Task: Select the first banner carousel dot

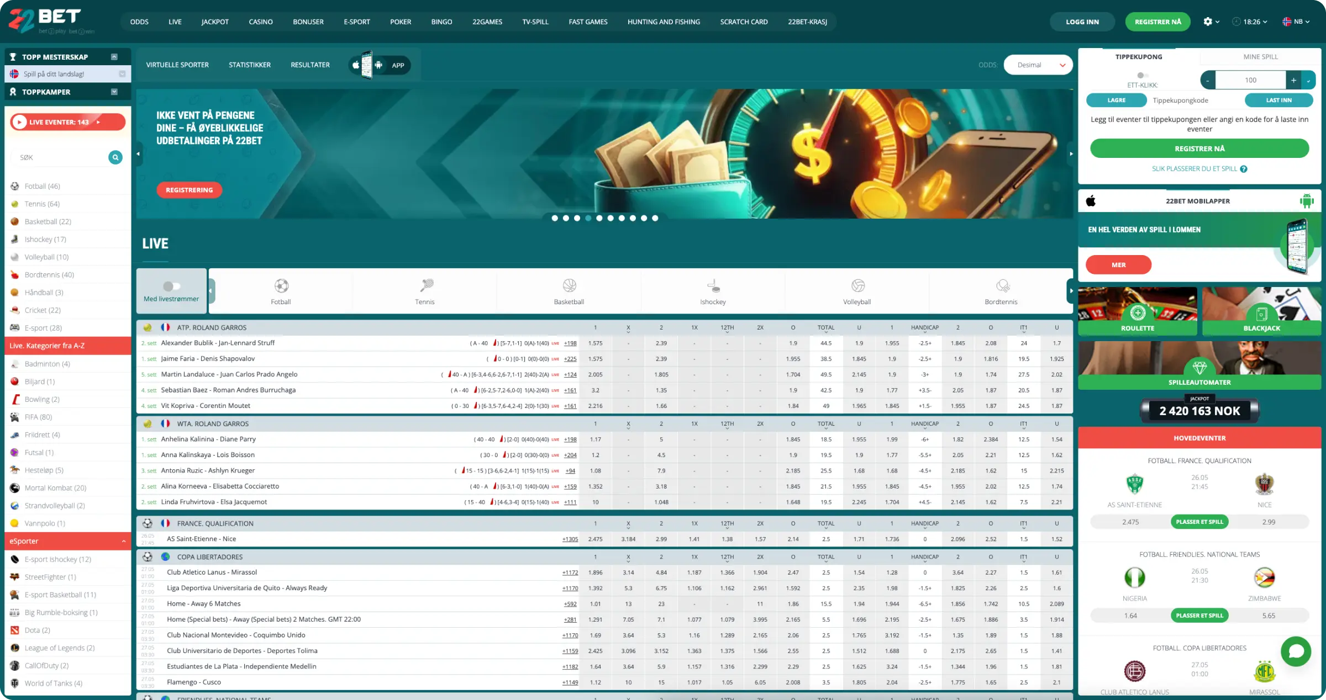Action: pyautogui.click(x=555, y=218)
